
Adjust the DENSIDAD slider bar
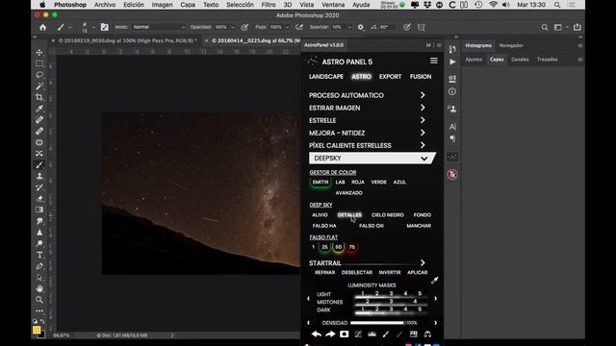tap(377, 323)
